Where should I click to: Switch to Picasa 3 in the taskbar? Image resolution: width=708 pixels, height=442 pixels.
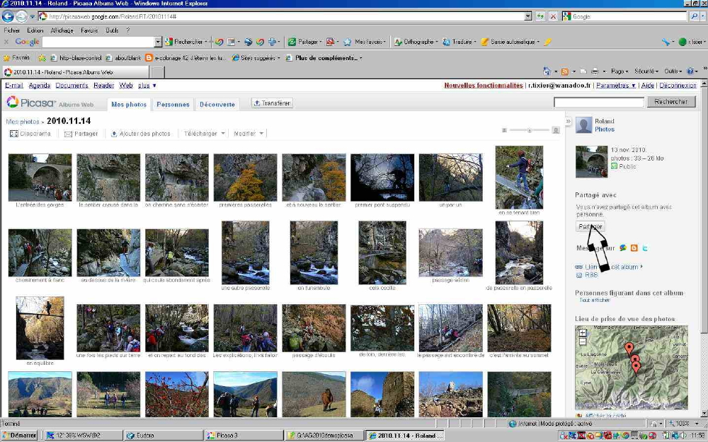coord(244,435)
